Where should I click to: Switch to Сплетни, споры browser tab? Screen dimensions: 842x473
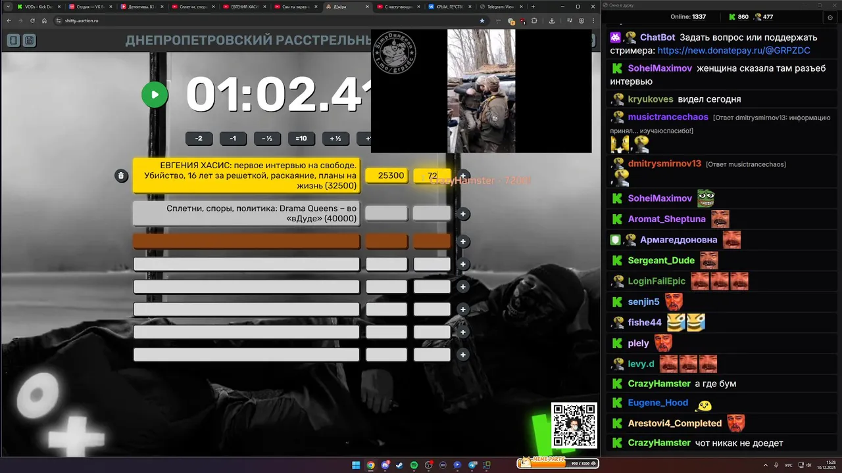[x=192, y=7]
